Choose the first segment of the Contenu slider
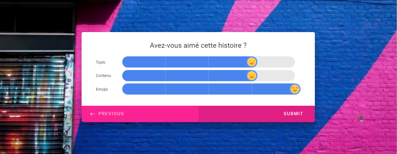This screenshot has height=154, width=397. [x=144, y=76]
